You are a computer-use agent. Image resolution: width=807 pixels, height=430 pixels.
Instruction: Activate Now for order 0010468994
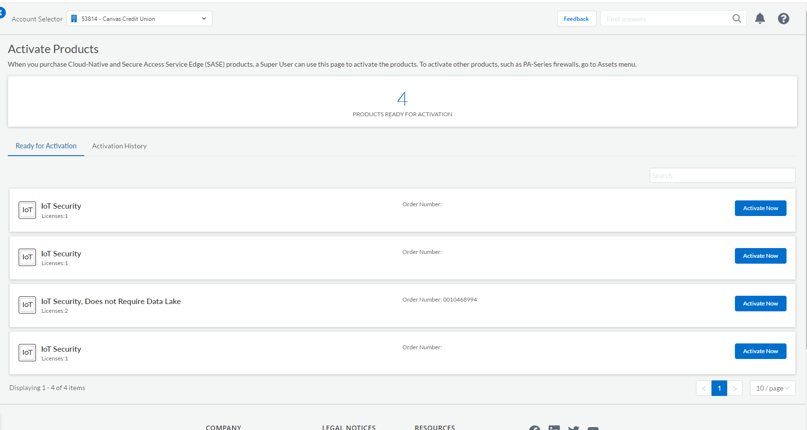pyautogui.click(x=760, y=304)
